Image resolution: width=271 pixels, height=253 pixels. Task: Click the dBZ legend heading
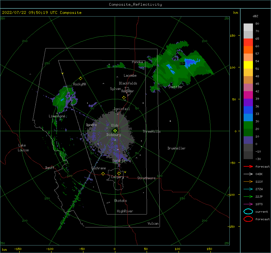(255, 16)
